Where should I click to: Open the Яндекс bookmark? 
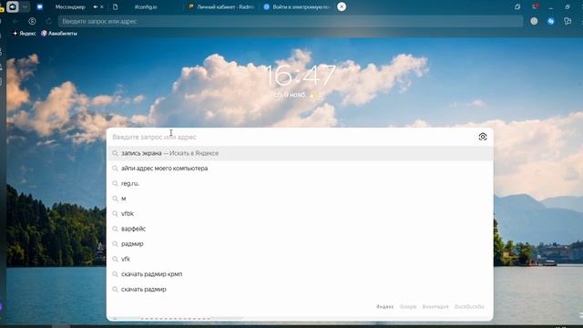[25, 34]
